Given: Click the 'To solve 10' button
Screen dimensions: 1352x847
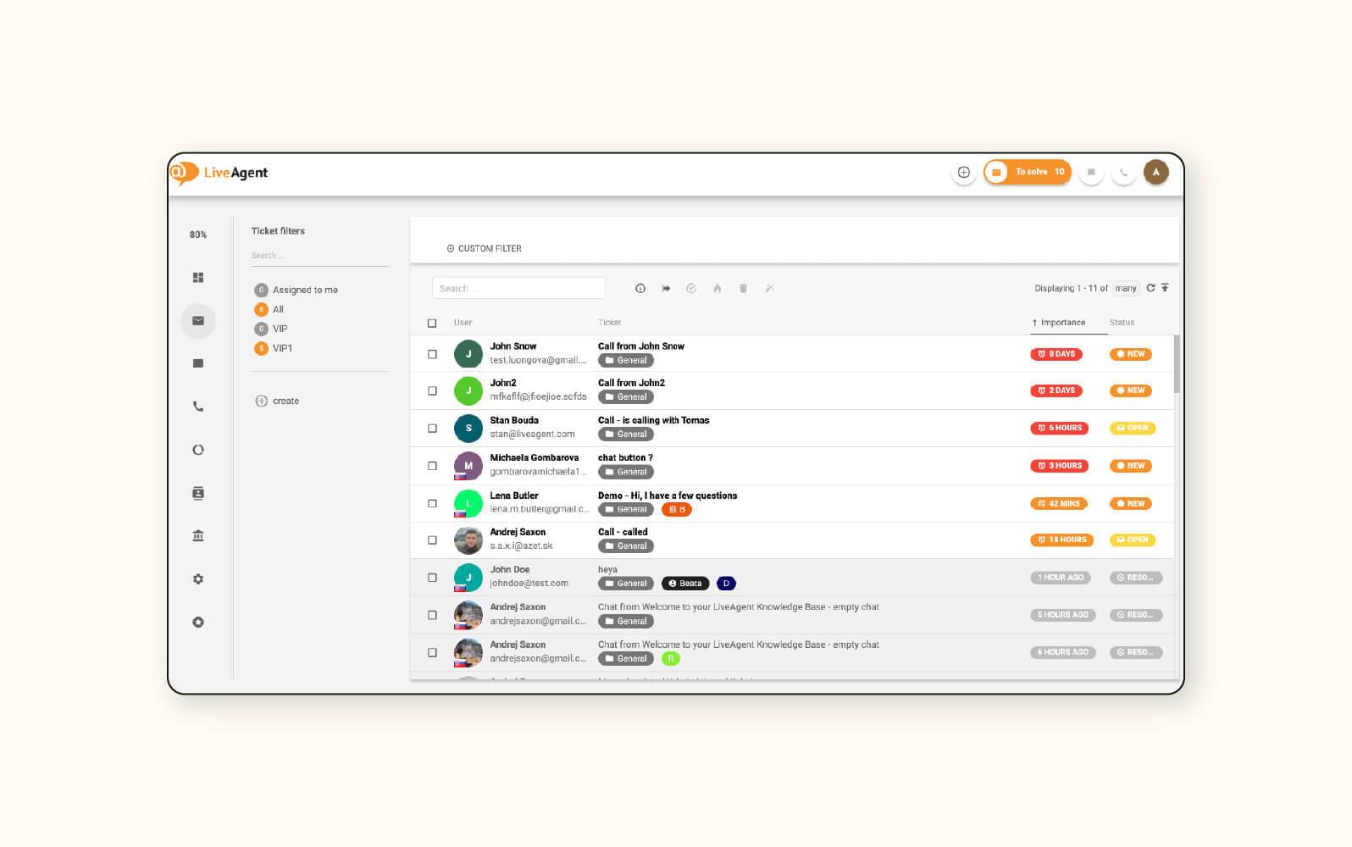Looking at the screenshot, I should point(1028,172).
